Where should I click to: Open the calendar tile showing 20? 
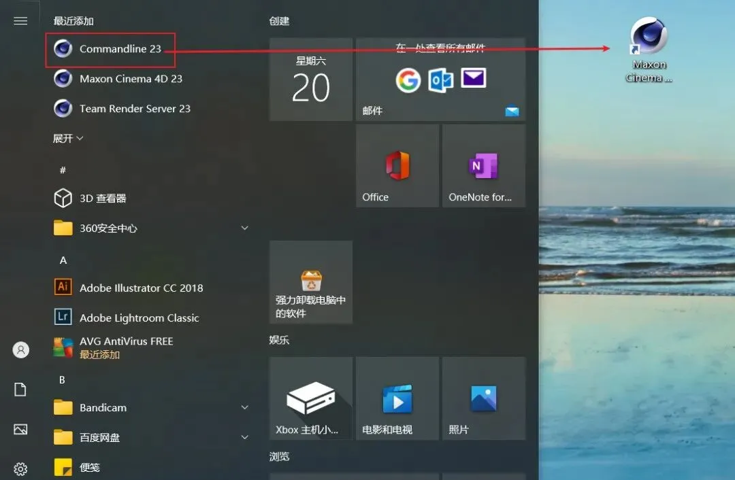click(x=311, y=80)
